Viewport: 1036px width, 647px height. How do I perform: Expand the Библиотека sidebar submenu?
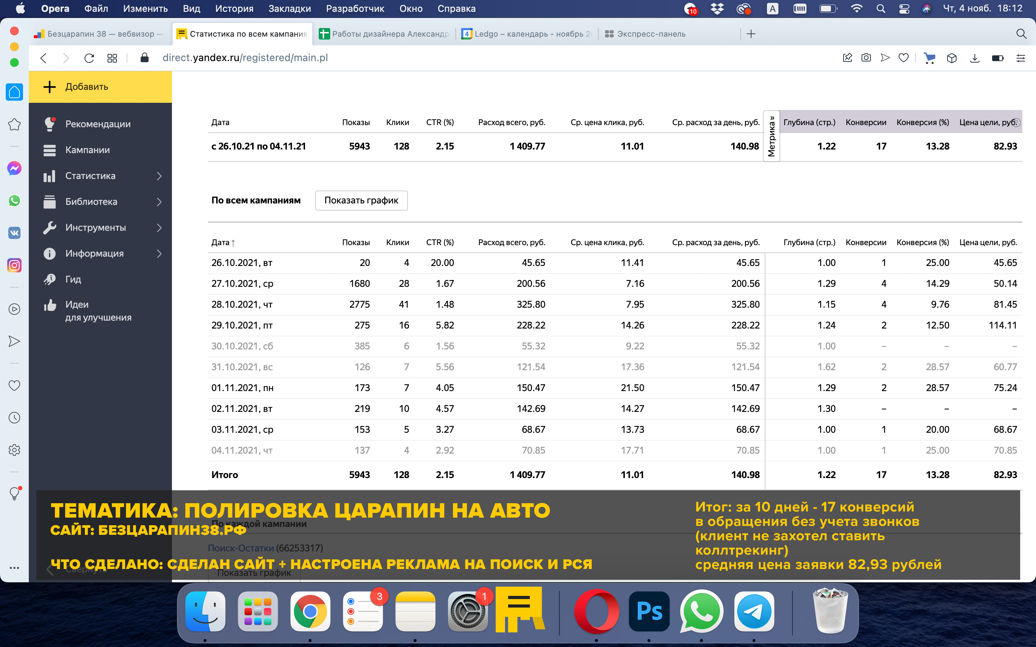(x=159, y=202)
